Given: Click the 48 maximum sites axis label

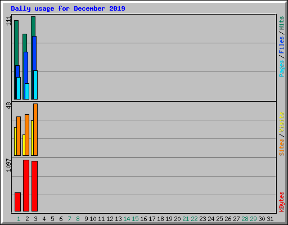Looking at the screenshot, I should [x=8, y=105].
